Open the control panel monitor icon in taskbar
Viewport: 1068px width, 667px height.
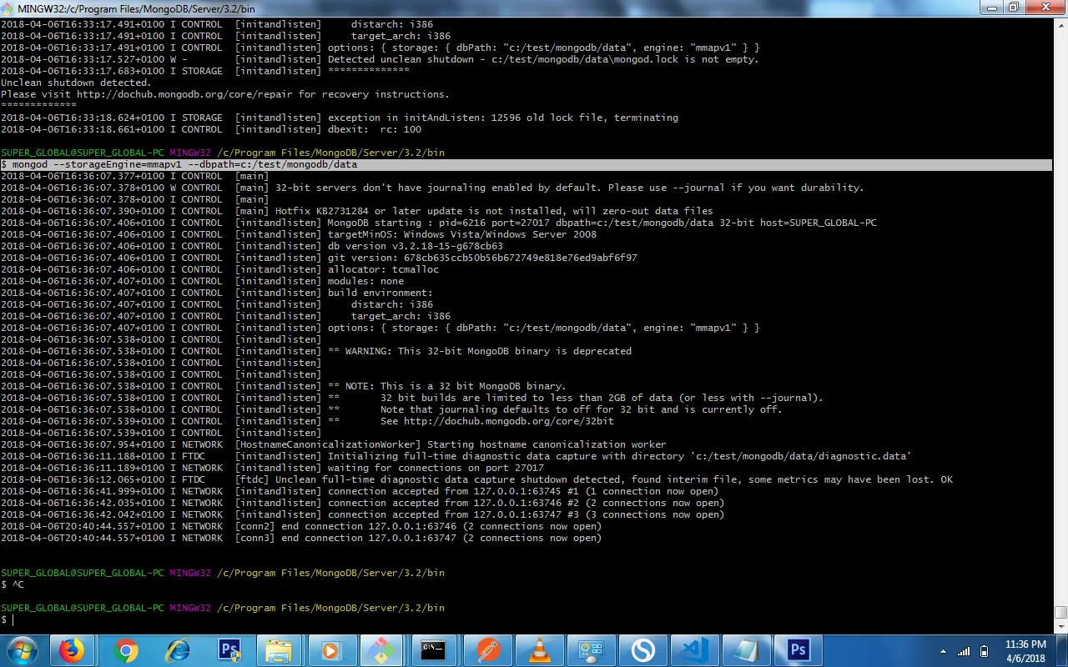[x=591, y=650]
